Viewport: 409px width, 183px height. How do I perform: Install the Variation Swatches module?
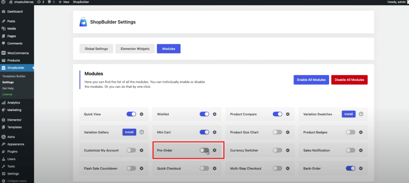(348, 114)
